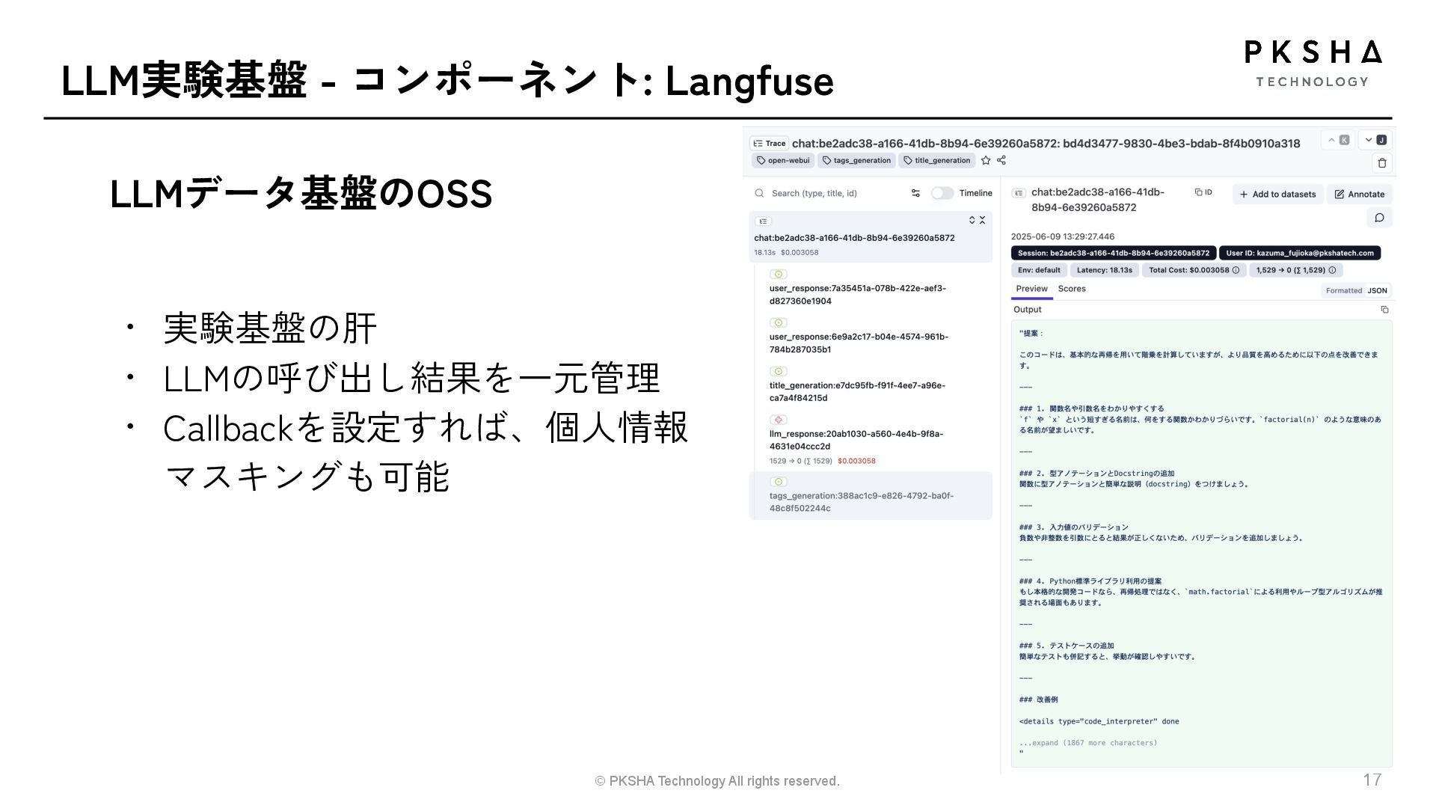Go to next trace (J) arrow
1436x808 pixels.
(1375, 140)
